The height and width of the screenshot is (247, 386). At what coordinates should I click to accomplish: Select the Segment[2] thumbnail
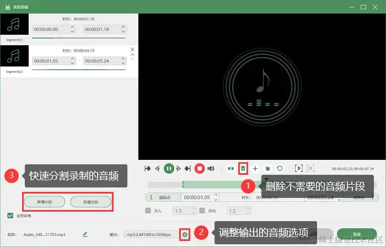click(14, 56)
